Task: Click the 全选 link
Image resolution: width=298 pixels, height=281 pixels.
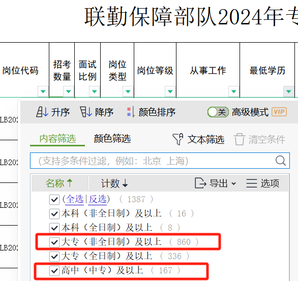Action: click(x=75, y=199)
